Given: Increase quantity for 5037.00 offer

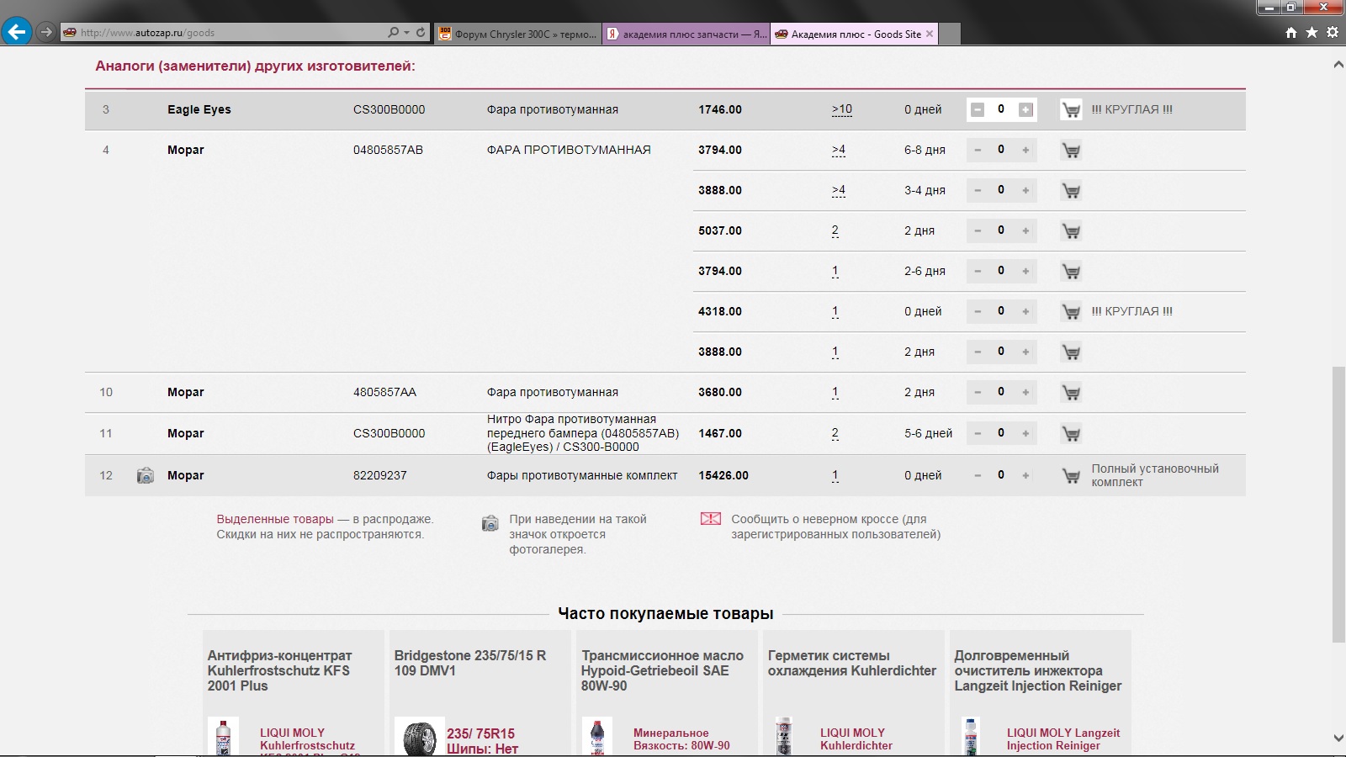Looking at the screenshot, I should pyautogui.click(x=1025, y=230).
